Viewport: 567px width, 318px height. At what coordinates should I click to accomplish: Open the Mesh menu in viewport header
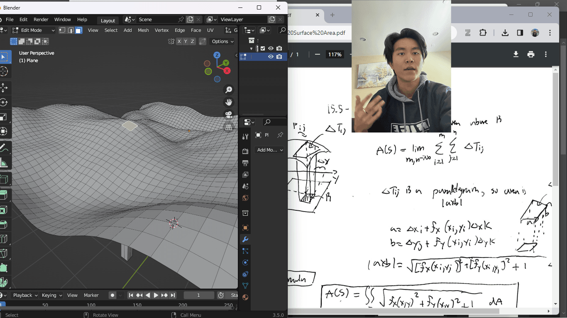143,30
